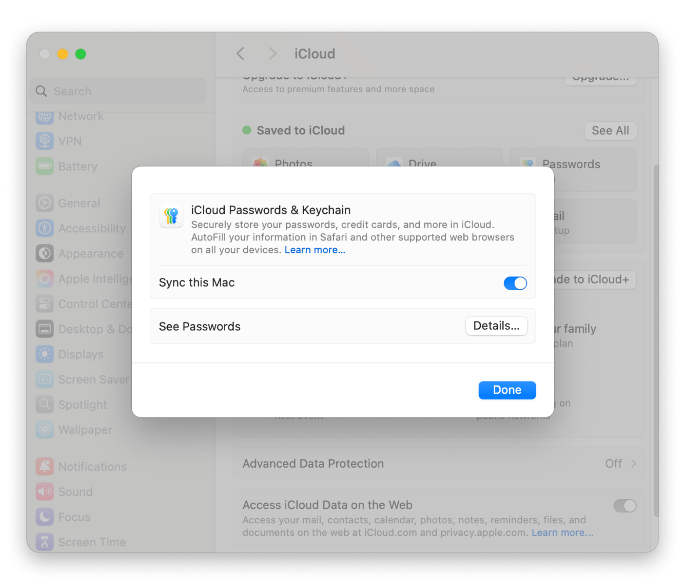
Task: Click the Wallpaper icon in sidebar
Action: point(45,429)
